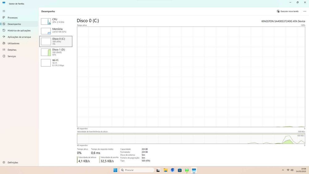The width and height of the screenshot is (309, 174).
Task: Select the Wi-Fi performance item
Action: pos(56,63)
